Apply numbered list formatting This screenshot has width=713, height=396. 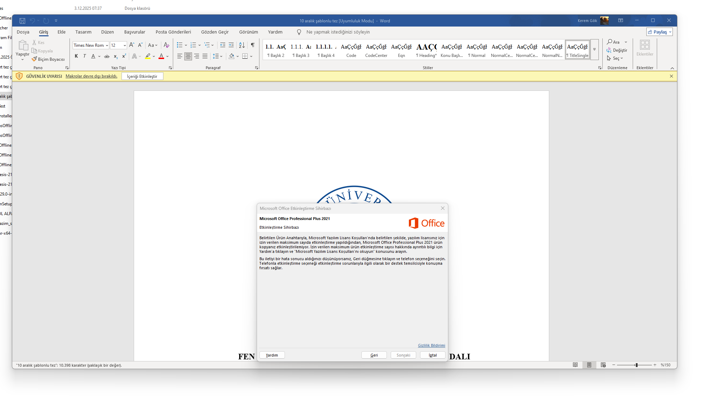(193, 45)
